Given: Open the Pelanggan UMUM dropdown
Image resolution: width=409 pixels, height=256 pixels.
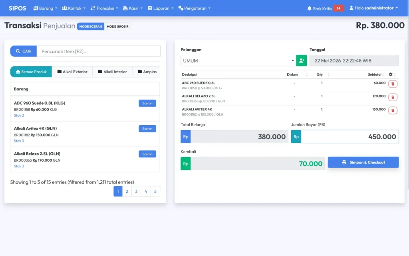Looking at the screenshot, I should coord(238,61).
